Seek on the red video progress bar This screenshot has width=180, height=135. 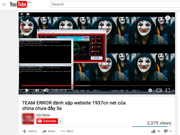coord(56,85)
